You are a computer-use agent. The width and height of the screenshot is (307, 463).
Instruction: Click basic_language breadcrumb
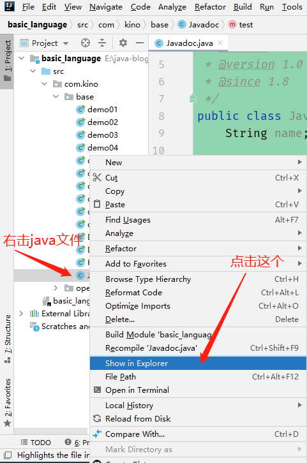click(37, 25)
